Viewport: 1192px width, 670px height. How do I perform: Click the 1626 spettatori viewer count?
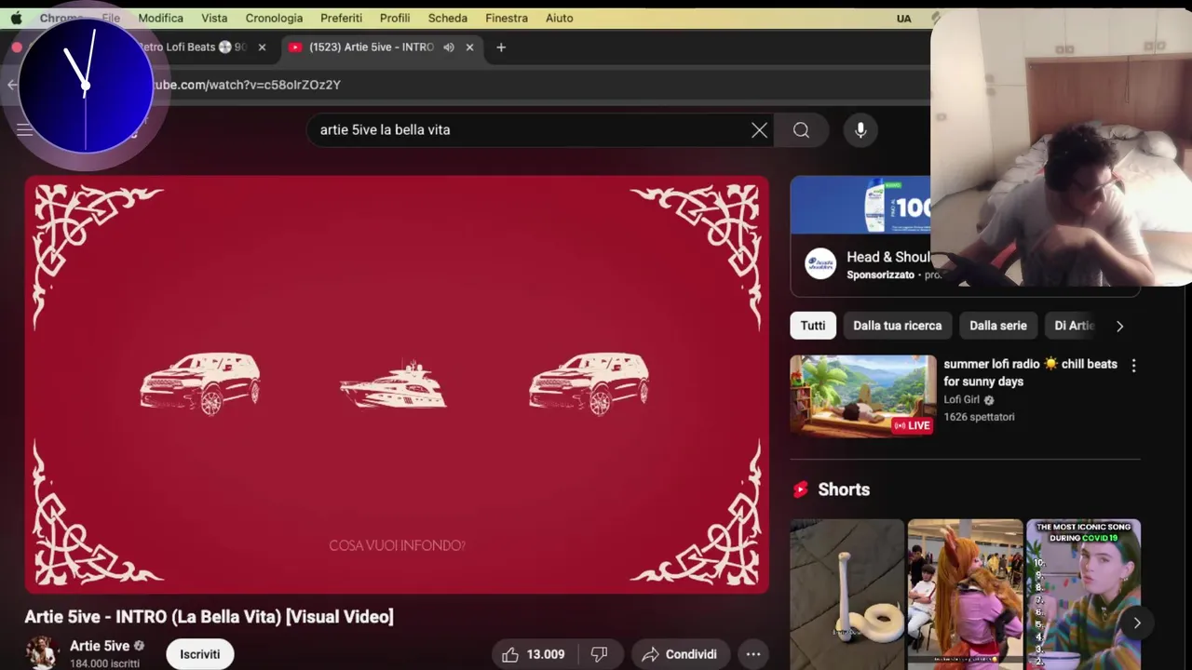(x=979, y=417)
